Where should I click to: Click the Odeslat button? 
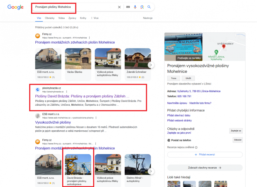click(238, 140)
